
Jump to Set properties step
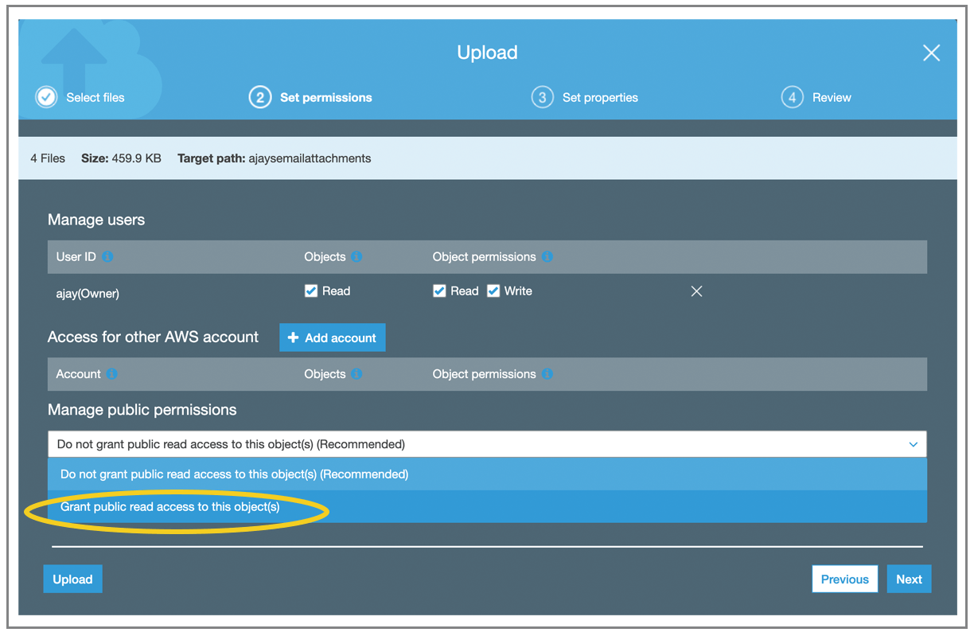pyautogui.click(x=600, y=97)
